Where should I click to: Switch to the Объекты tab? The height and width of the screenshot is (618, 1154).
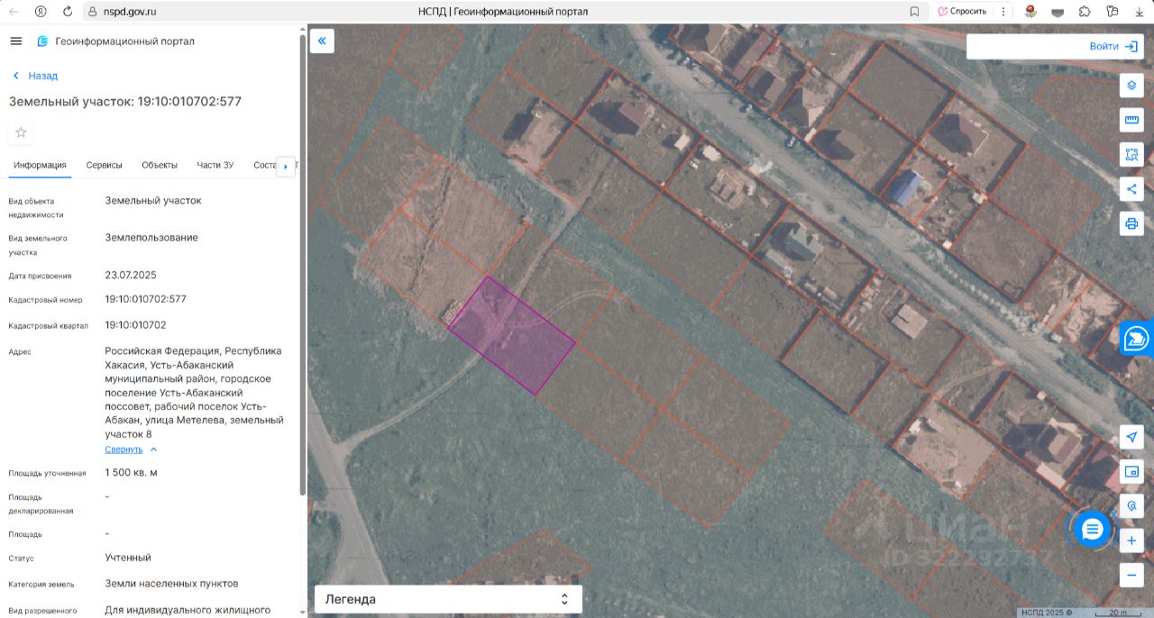pos(160,165)
